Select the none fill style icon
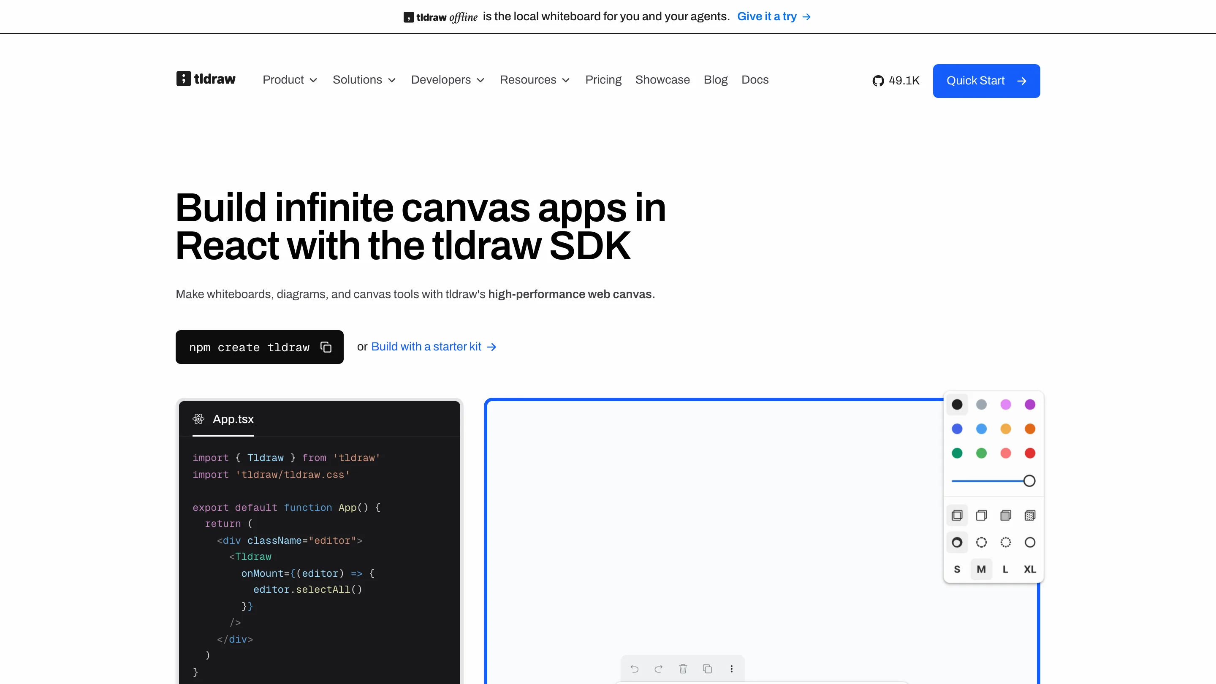This screenshot has height=684, width=1216. pos(957,515)
